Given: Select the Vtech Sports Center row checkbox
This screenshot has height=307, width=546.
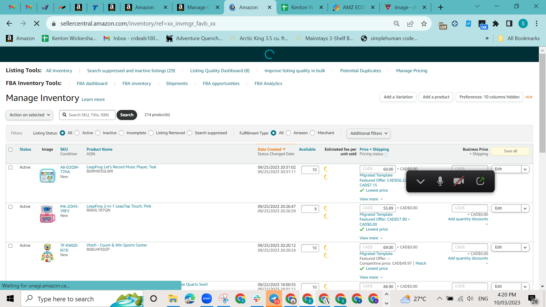Looking at the screenshot, I should coord(11,246).
